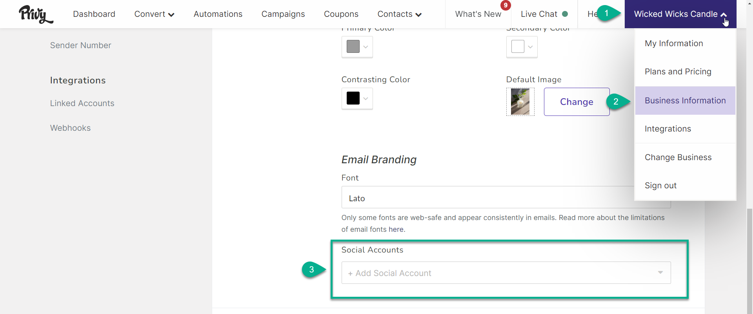Open the Convert dropdown menu

154,14
